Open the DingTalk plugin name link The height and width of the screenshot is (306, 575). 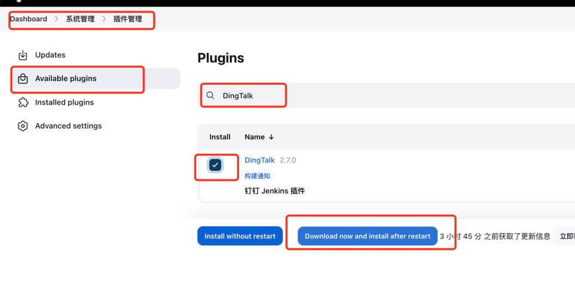[x=260, y=160]
